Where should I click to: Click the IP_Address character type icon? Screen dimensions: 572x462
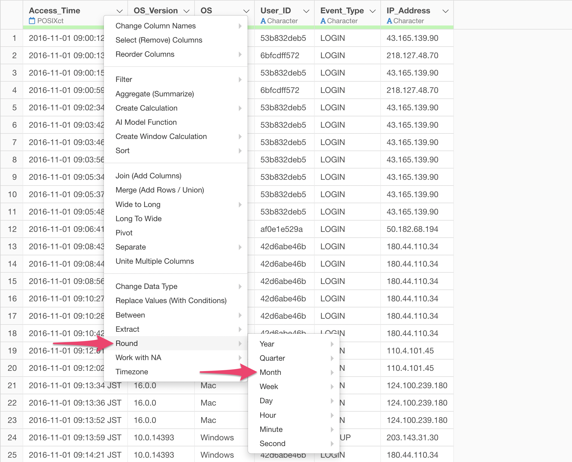[x=389, y=21]
